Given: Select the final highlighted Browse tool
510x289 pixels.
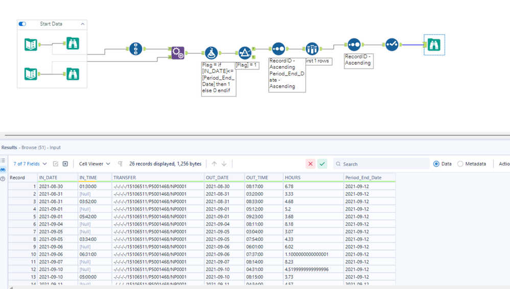Looking at the screenshot, I should (x=434, y=45).
